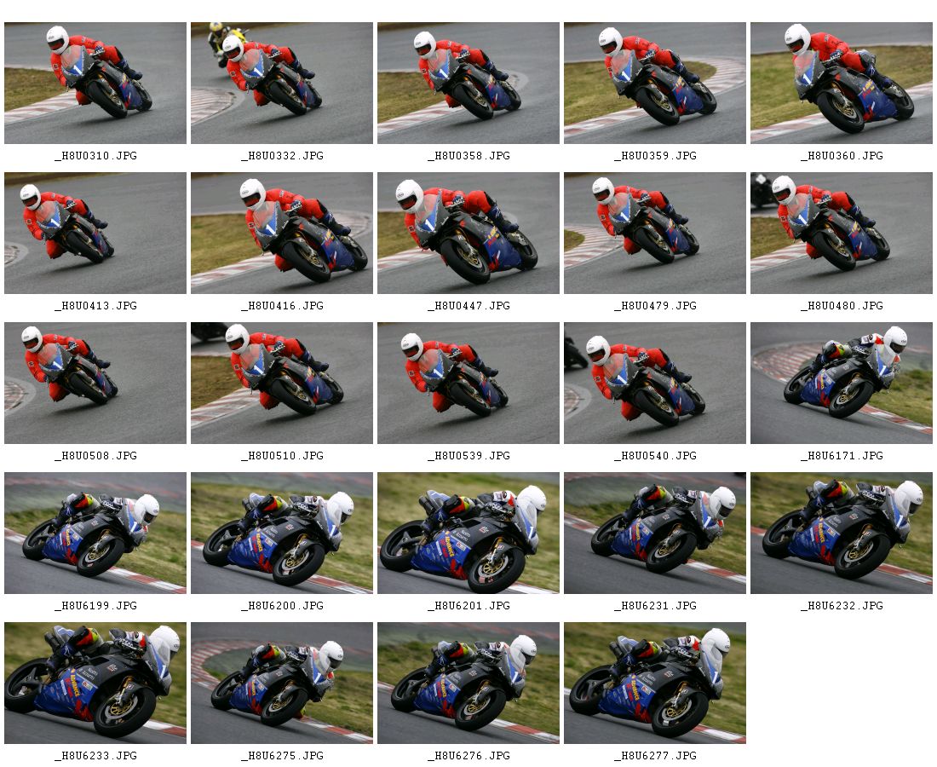The width and height of the screenshot is (937, 767).
Task: Select photo _H8U0332.JPG with yellow rider behind
Action: point(282,84)
